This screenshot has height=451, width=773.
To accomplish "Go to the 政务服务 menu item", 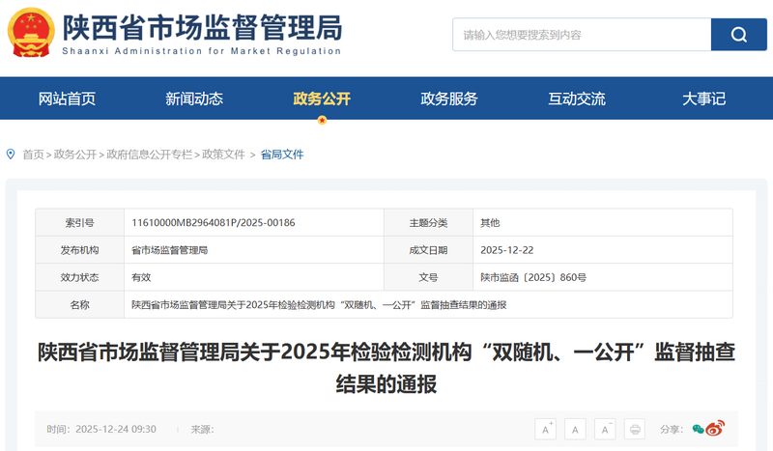I will [x=449, y=99].
